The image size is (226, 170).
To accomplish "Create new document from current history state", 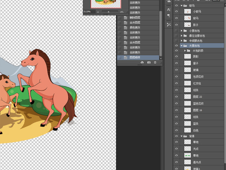I will [x=142, y=63].
